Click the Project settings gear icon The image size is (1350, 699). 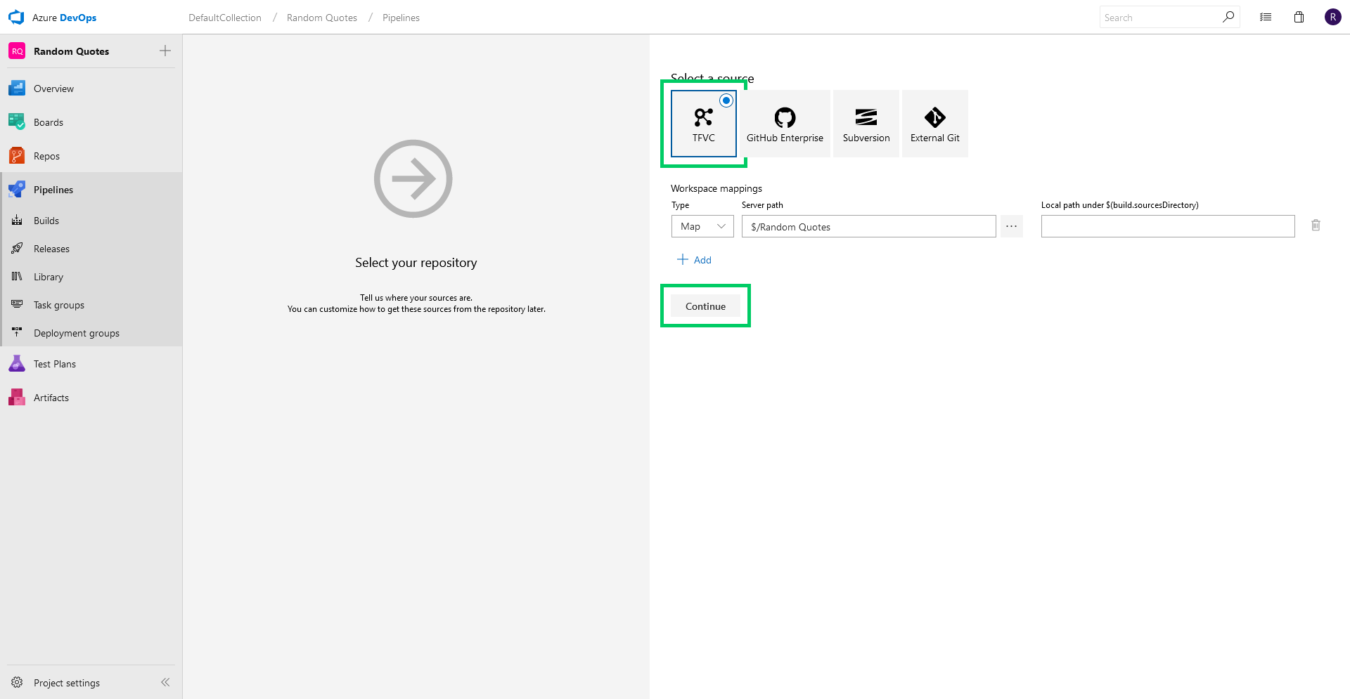[17, 683]
